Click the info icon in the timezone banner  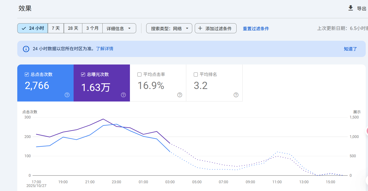pyautogui.click(x=26, y=49)
